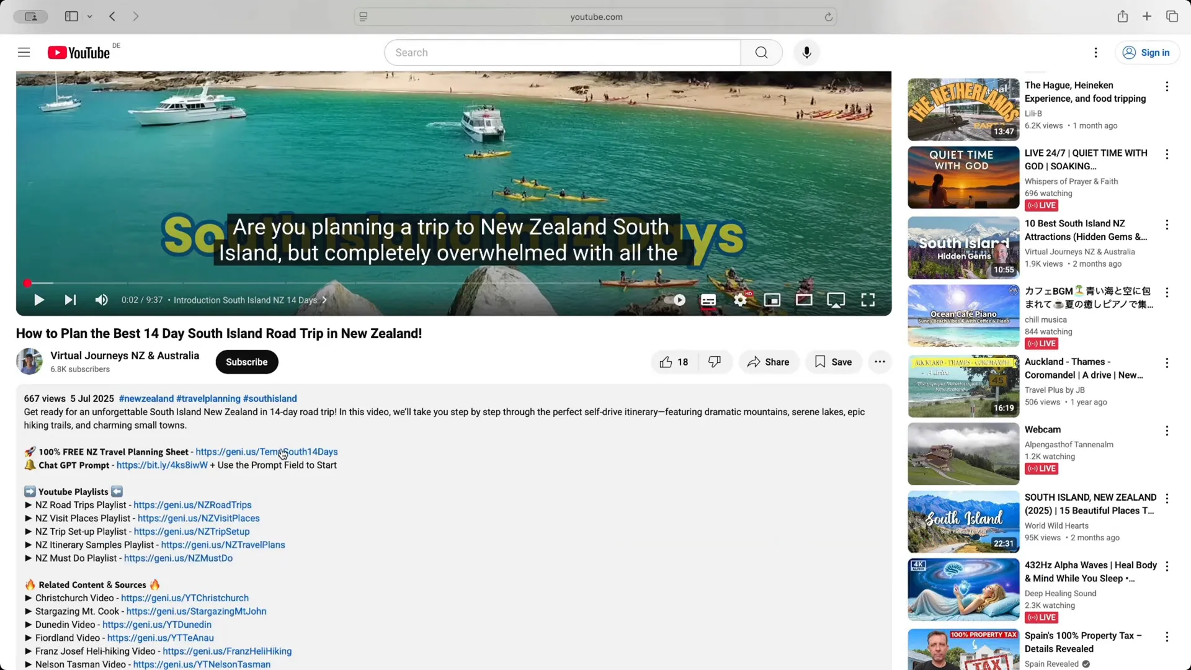This screenshot has height=670, width=1191.
Task: Subscribe to Virtual Journeys NZ & Australia
Action: [x=247, y=362]
